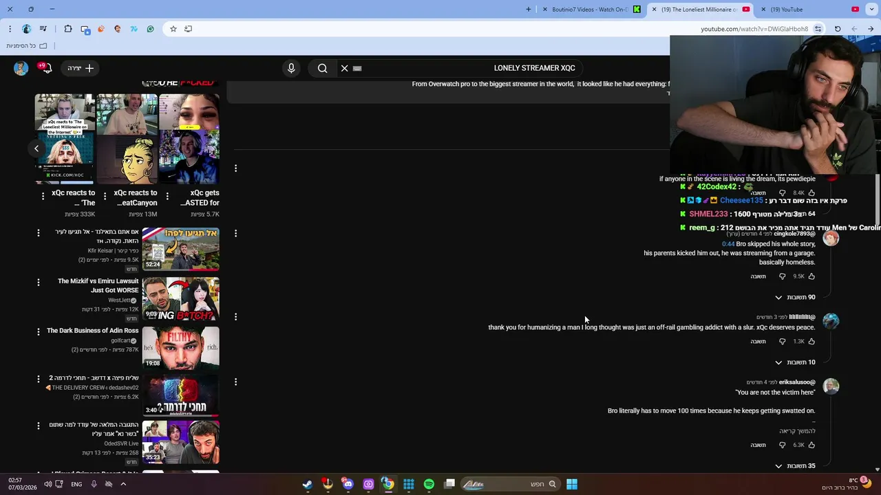Click the comments scrollbar down arrow
The image size is (881, 495).
coord(877,470)
